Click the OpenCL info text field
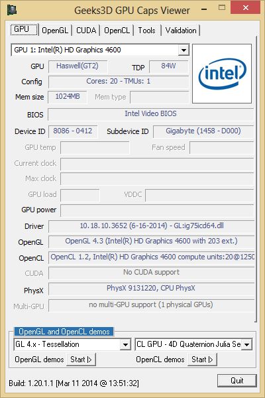The image size is (265, 398). pos(152,257)
